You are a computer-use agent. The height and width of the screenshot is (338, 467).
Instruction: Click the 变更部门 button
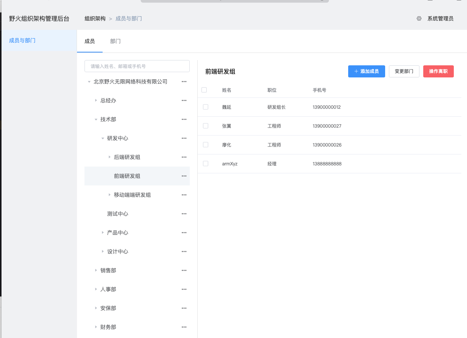[404, 71]
